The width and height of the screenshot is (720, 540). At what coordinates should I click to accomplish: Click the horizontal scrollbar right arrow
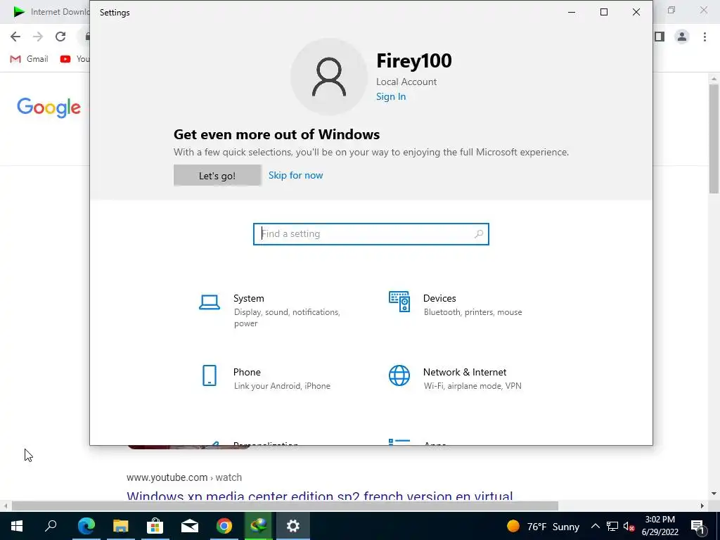point(702,506)
